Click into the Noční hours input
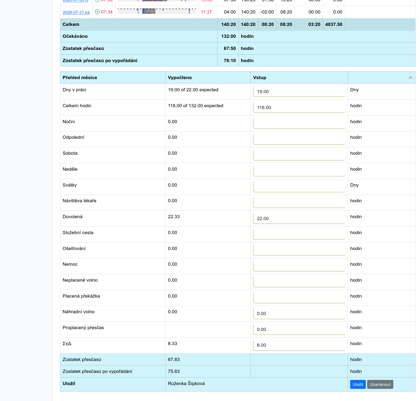The height and width of the screenshot is (401, 420). (299, 123)
